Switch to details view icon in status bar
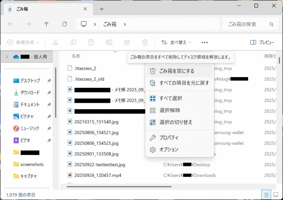Viewport: 283px width, 200px height. 266,194
